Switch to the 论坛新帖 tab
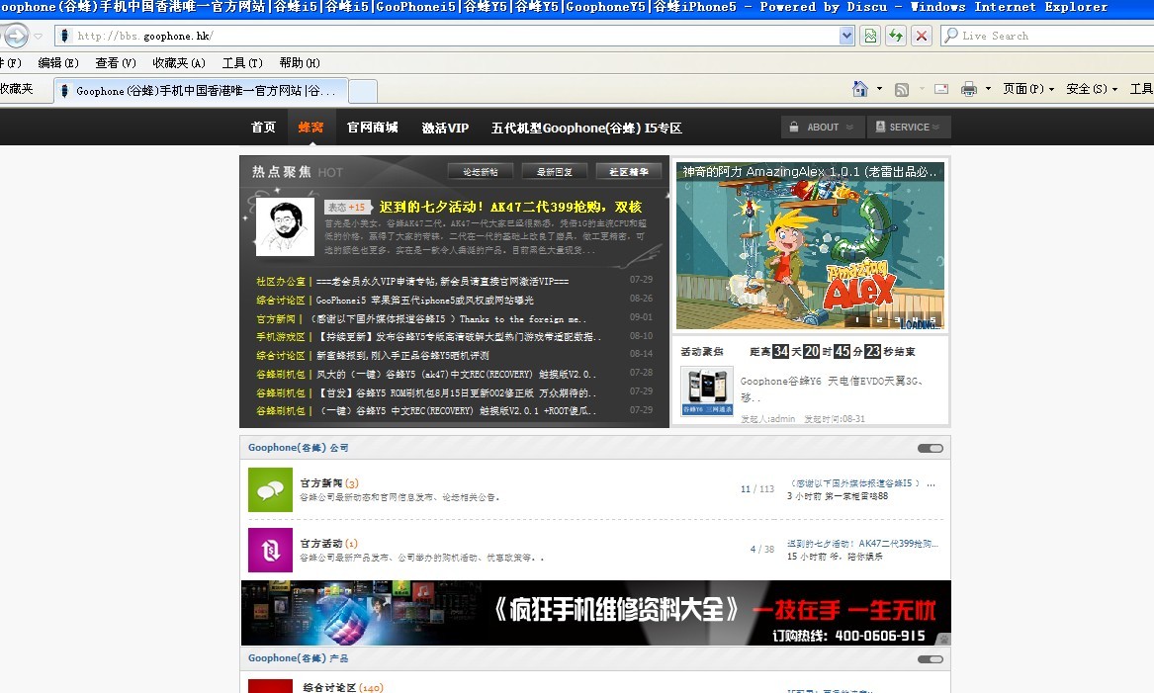 point(481,171)
